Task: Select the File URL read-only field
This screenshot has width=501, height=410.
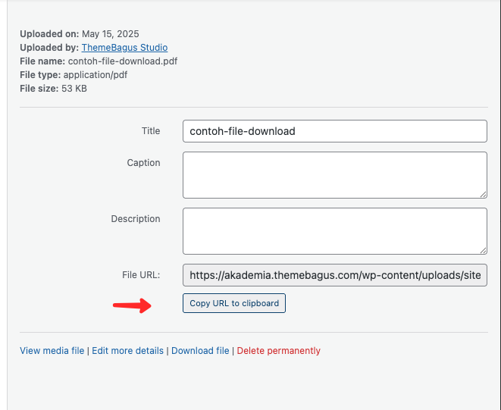Action: 335,275
